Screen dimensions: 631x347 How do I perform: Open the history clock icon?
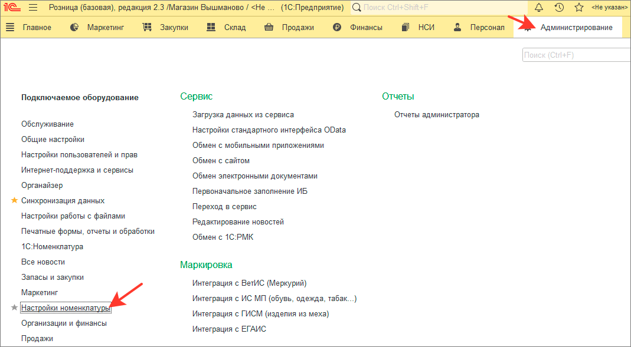[559, 7]
